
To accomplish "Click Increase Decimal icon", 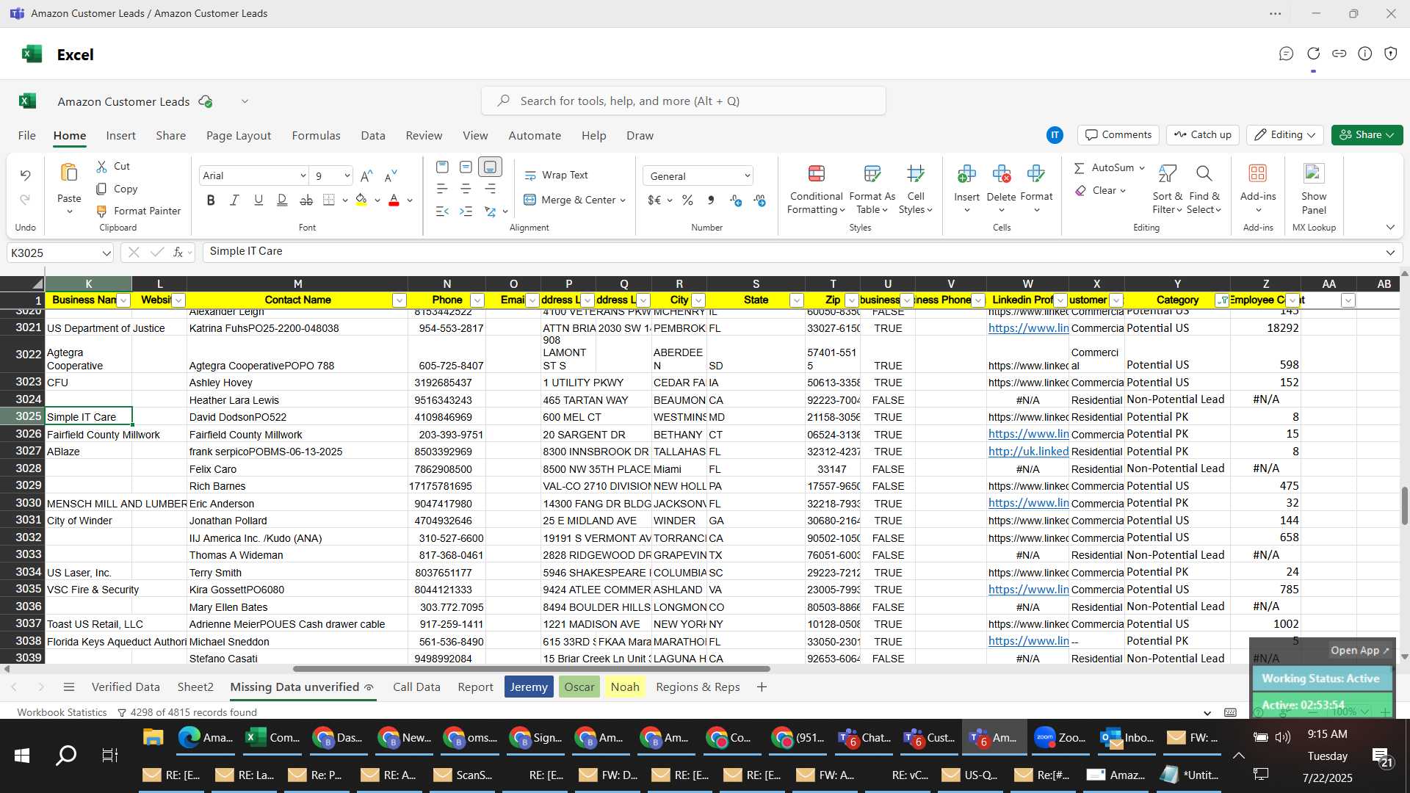I will tap(736, 200).
